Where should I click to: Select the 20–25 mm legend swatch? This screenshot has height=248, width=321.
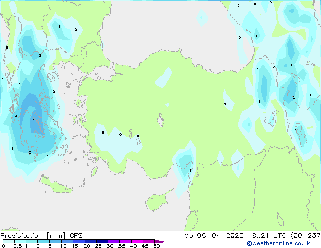91,241
